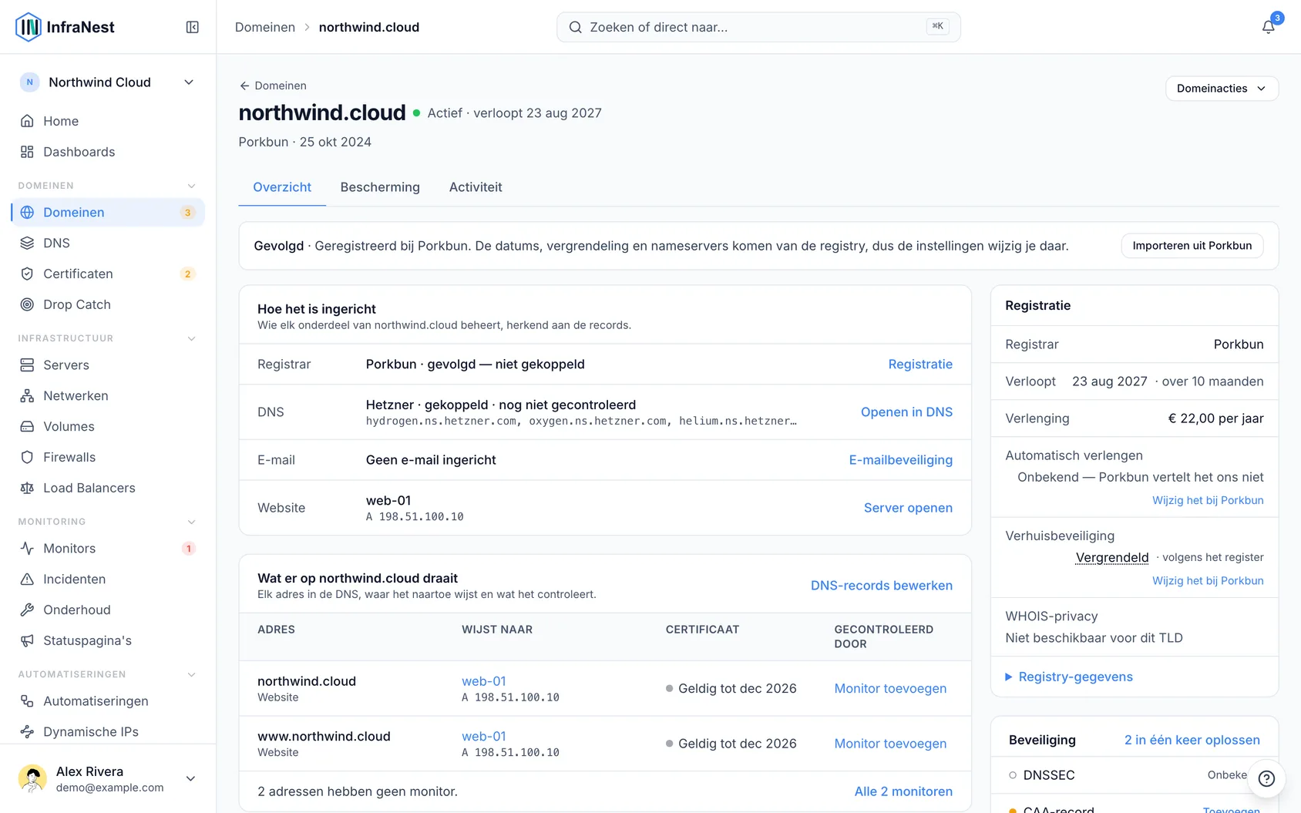
Task: Click the DNS layers icon
Action: click(27, 243)
